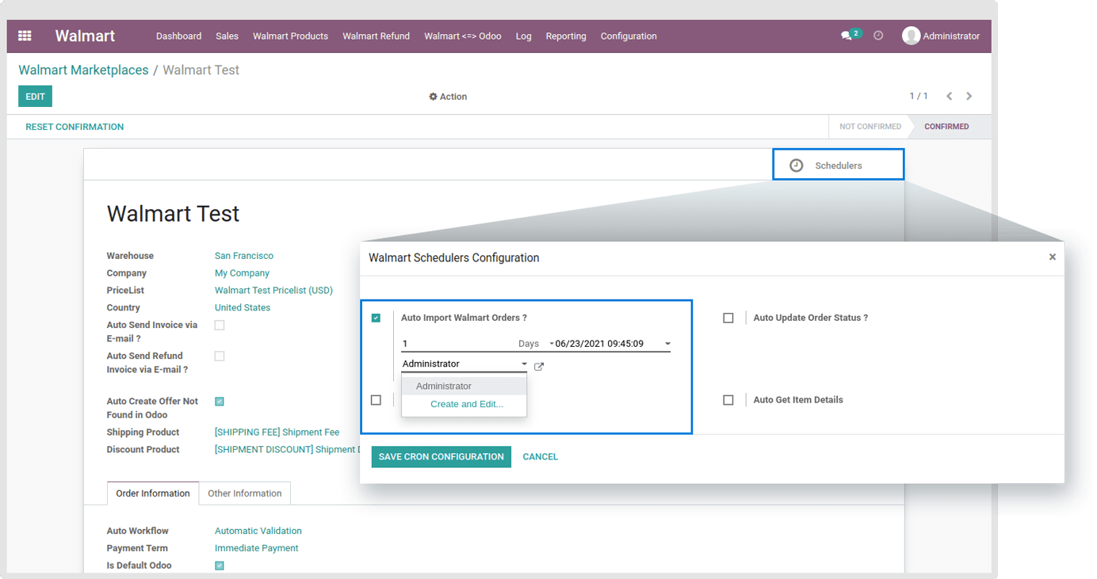This screenshot has height=579, width=1097.
Task: Click the Administrator avatar icon
Action: click(x=911, y=36)
